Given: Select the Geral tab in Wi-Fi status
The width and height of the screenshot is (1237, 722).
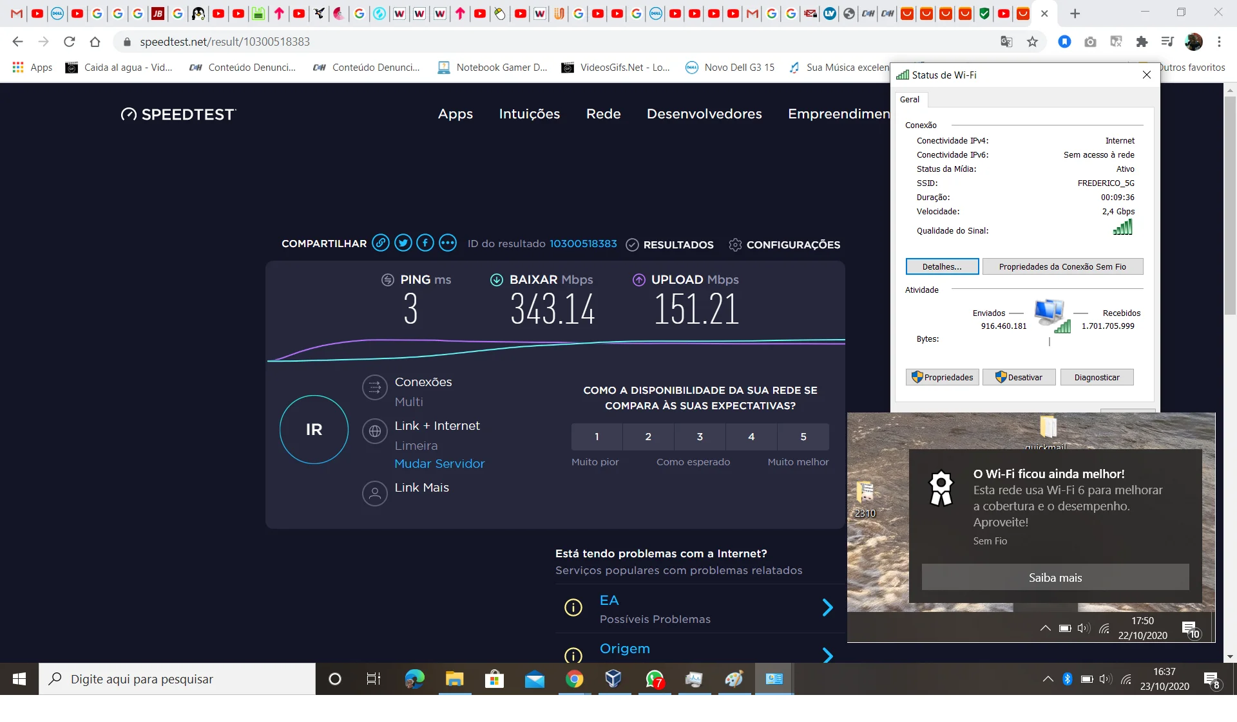Looking at the screenshot, I should (910, 100).
